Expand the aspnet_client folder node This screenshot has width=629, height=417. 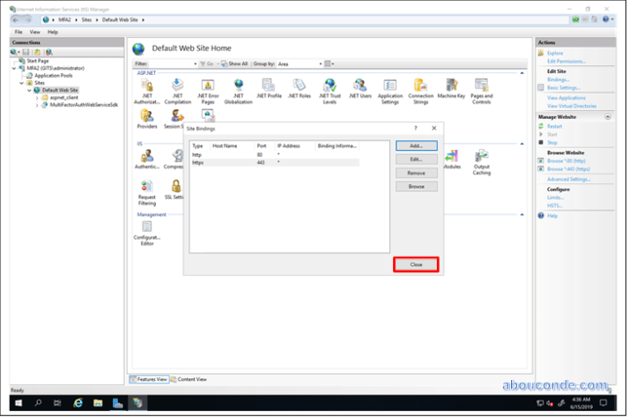tap(36, 97)
